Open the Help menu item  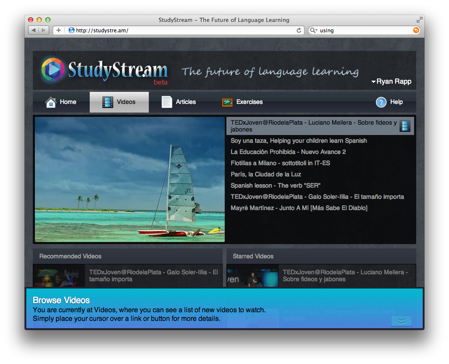[389, 102]
